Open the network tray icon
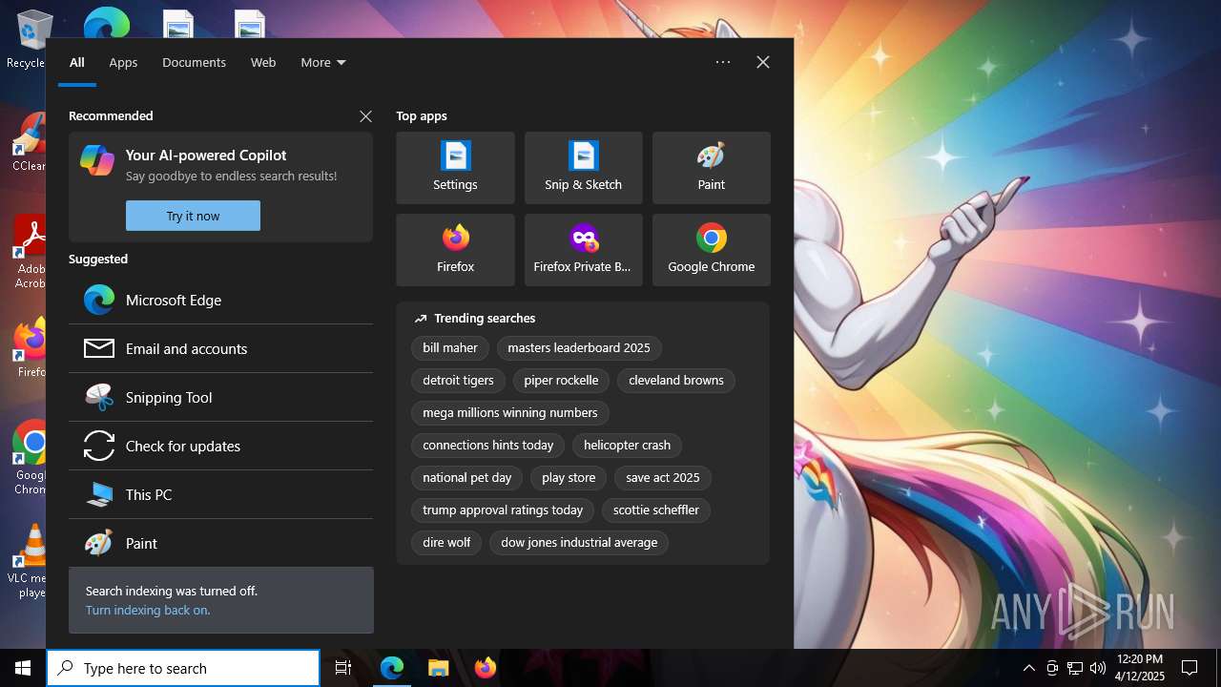 pyautogui.click(x=1075, y=668)
